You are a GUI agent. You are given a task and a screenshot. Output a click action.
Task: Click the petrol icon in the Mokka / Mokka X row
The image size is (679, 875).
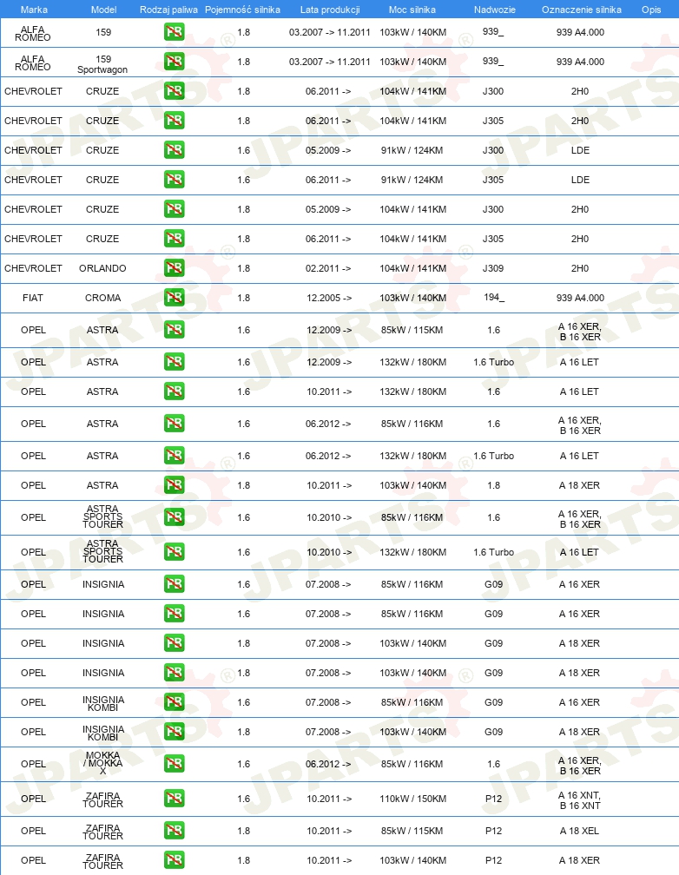coord(175,764)
